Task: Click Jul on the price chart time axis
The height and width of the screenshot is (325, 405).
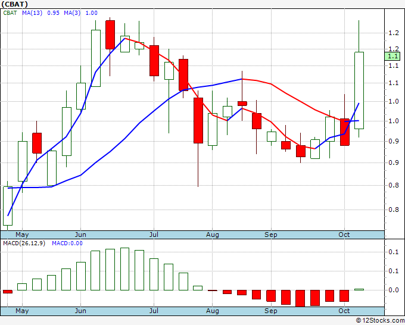Action: pyautogui.click(x=154, y=235)
